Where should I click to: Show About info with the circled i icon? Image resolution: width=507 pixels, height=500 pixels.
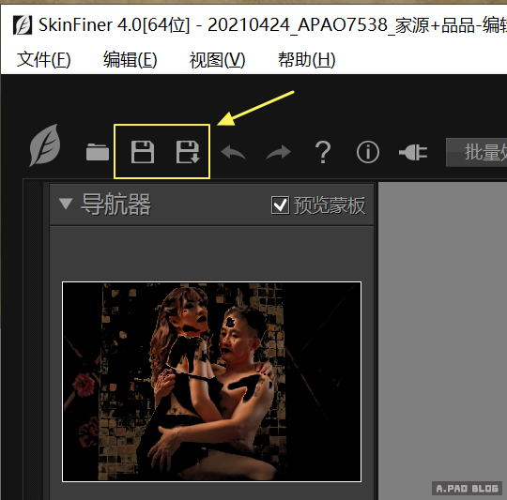pyautogui.click(x=368, y=152)
